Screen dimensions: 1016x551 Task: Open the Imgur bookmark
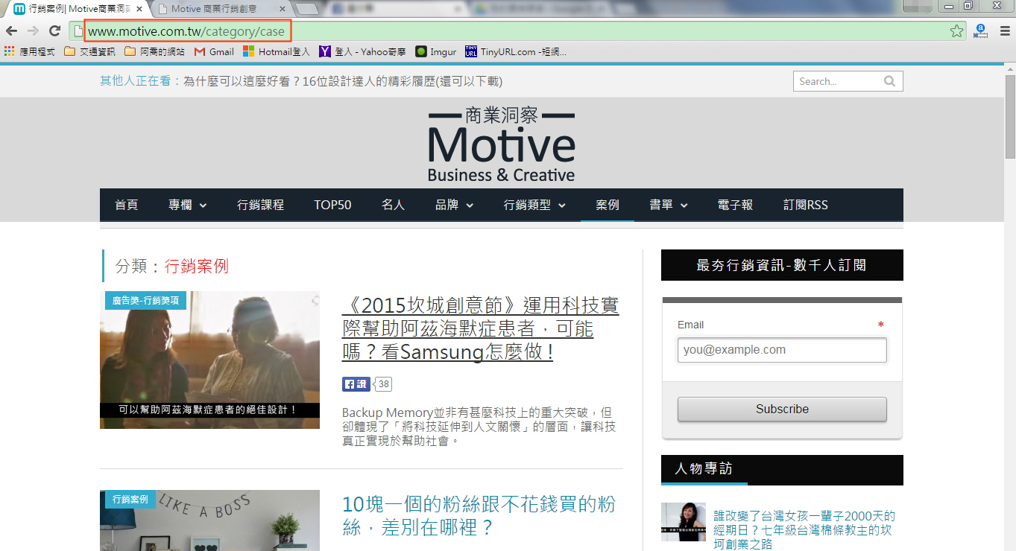click(x=436, y=51)
